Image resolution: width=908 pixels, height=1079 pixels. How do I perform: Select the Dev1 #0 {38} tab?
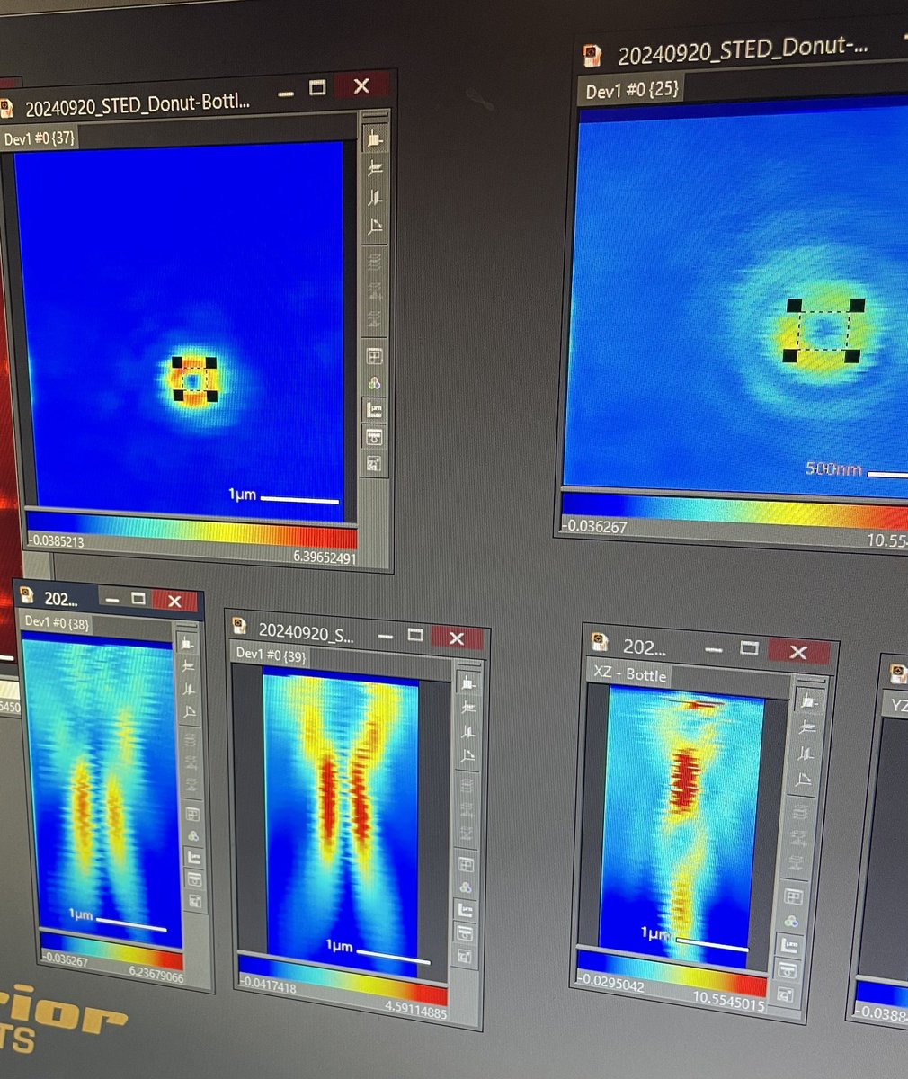click(56, 621)
